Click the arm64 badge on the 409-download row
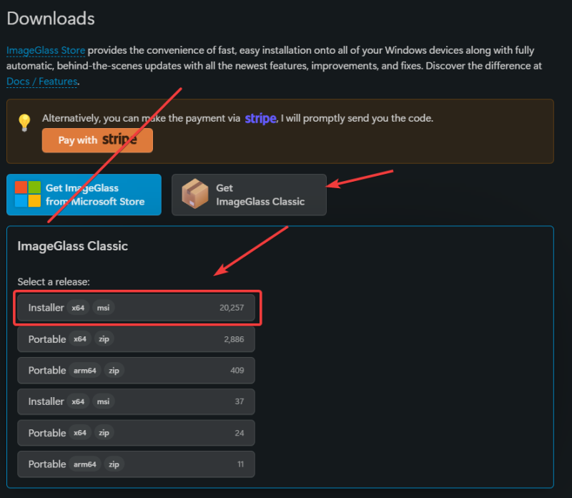Viewport: 572px width, 498px height. [x=84, y=371]
